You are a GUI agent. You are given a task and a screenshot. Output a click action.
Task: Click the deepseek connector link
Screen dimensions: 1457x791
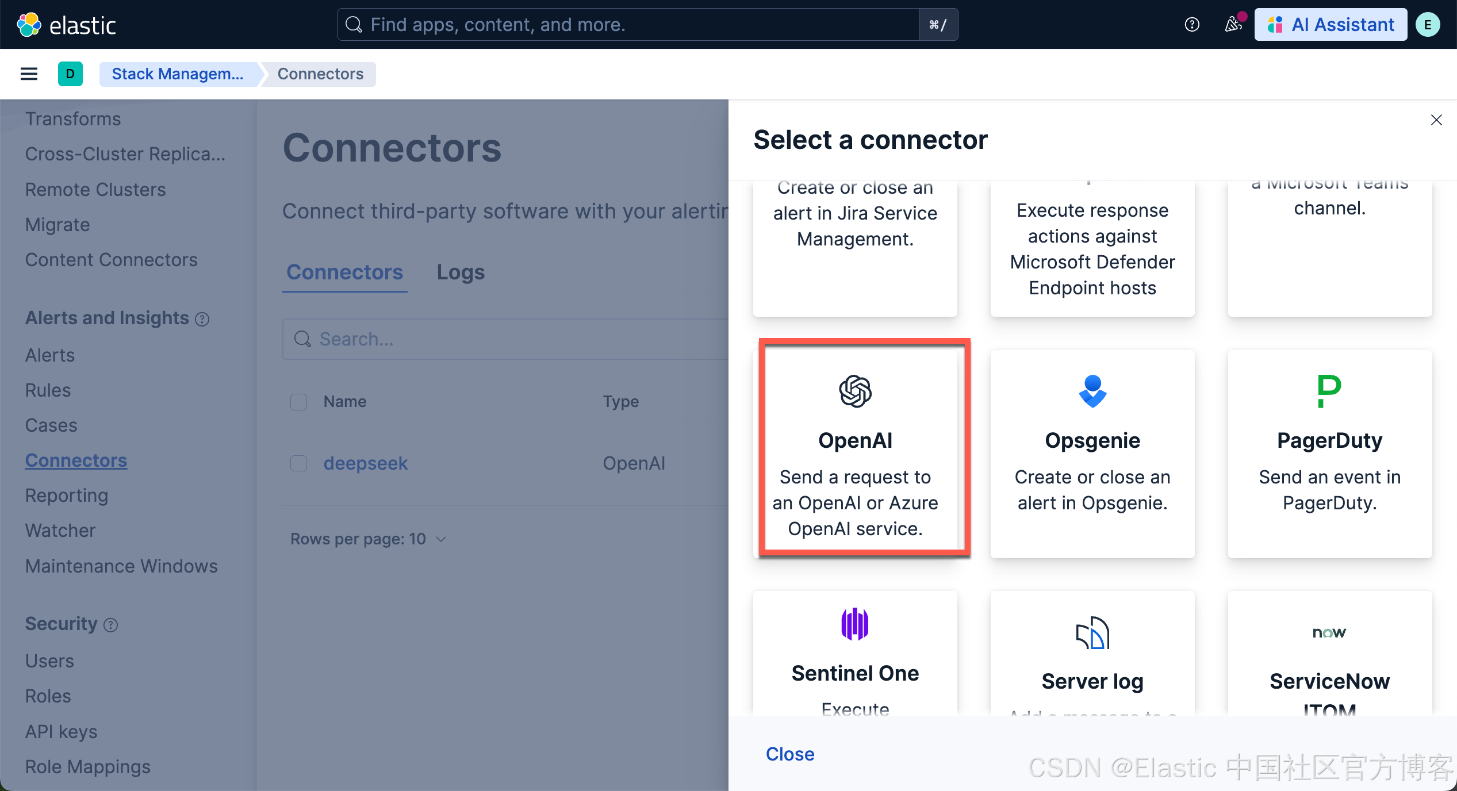[365, 463]
